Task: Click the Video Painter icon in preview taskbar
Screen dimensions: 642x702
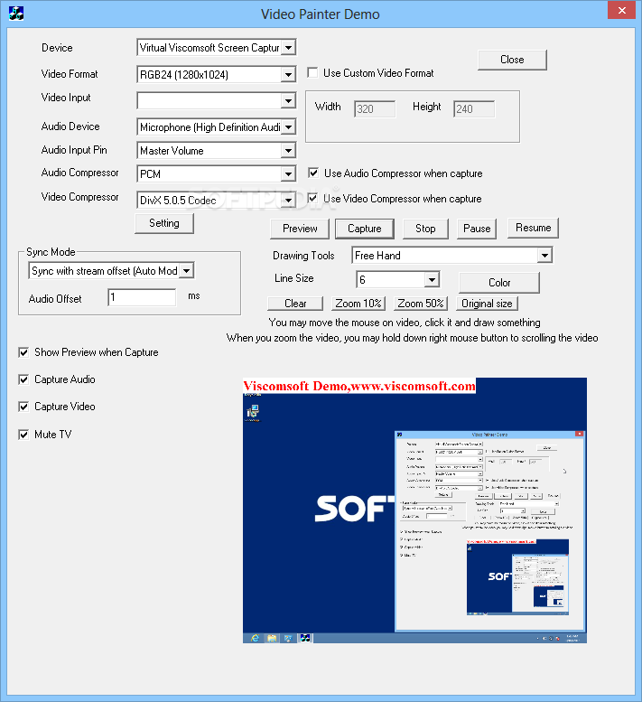Action: point(305,638)
